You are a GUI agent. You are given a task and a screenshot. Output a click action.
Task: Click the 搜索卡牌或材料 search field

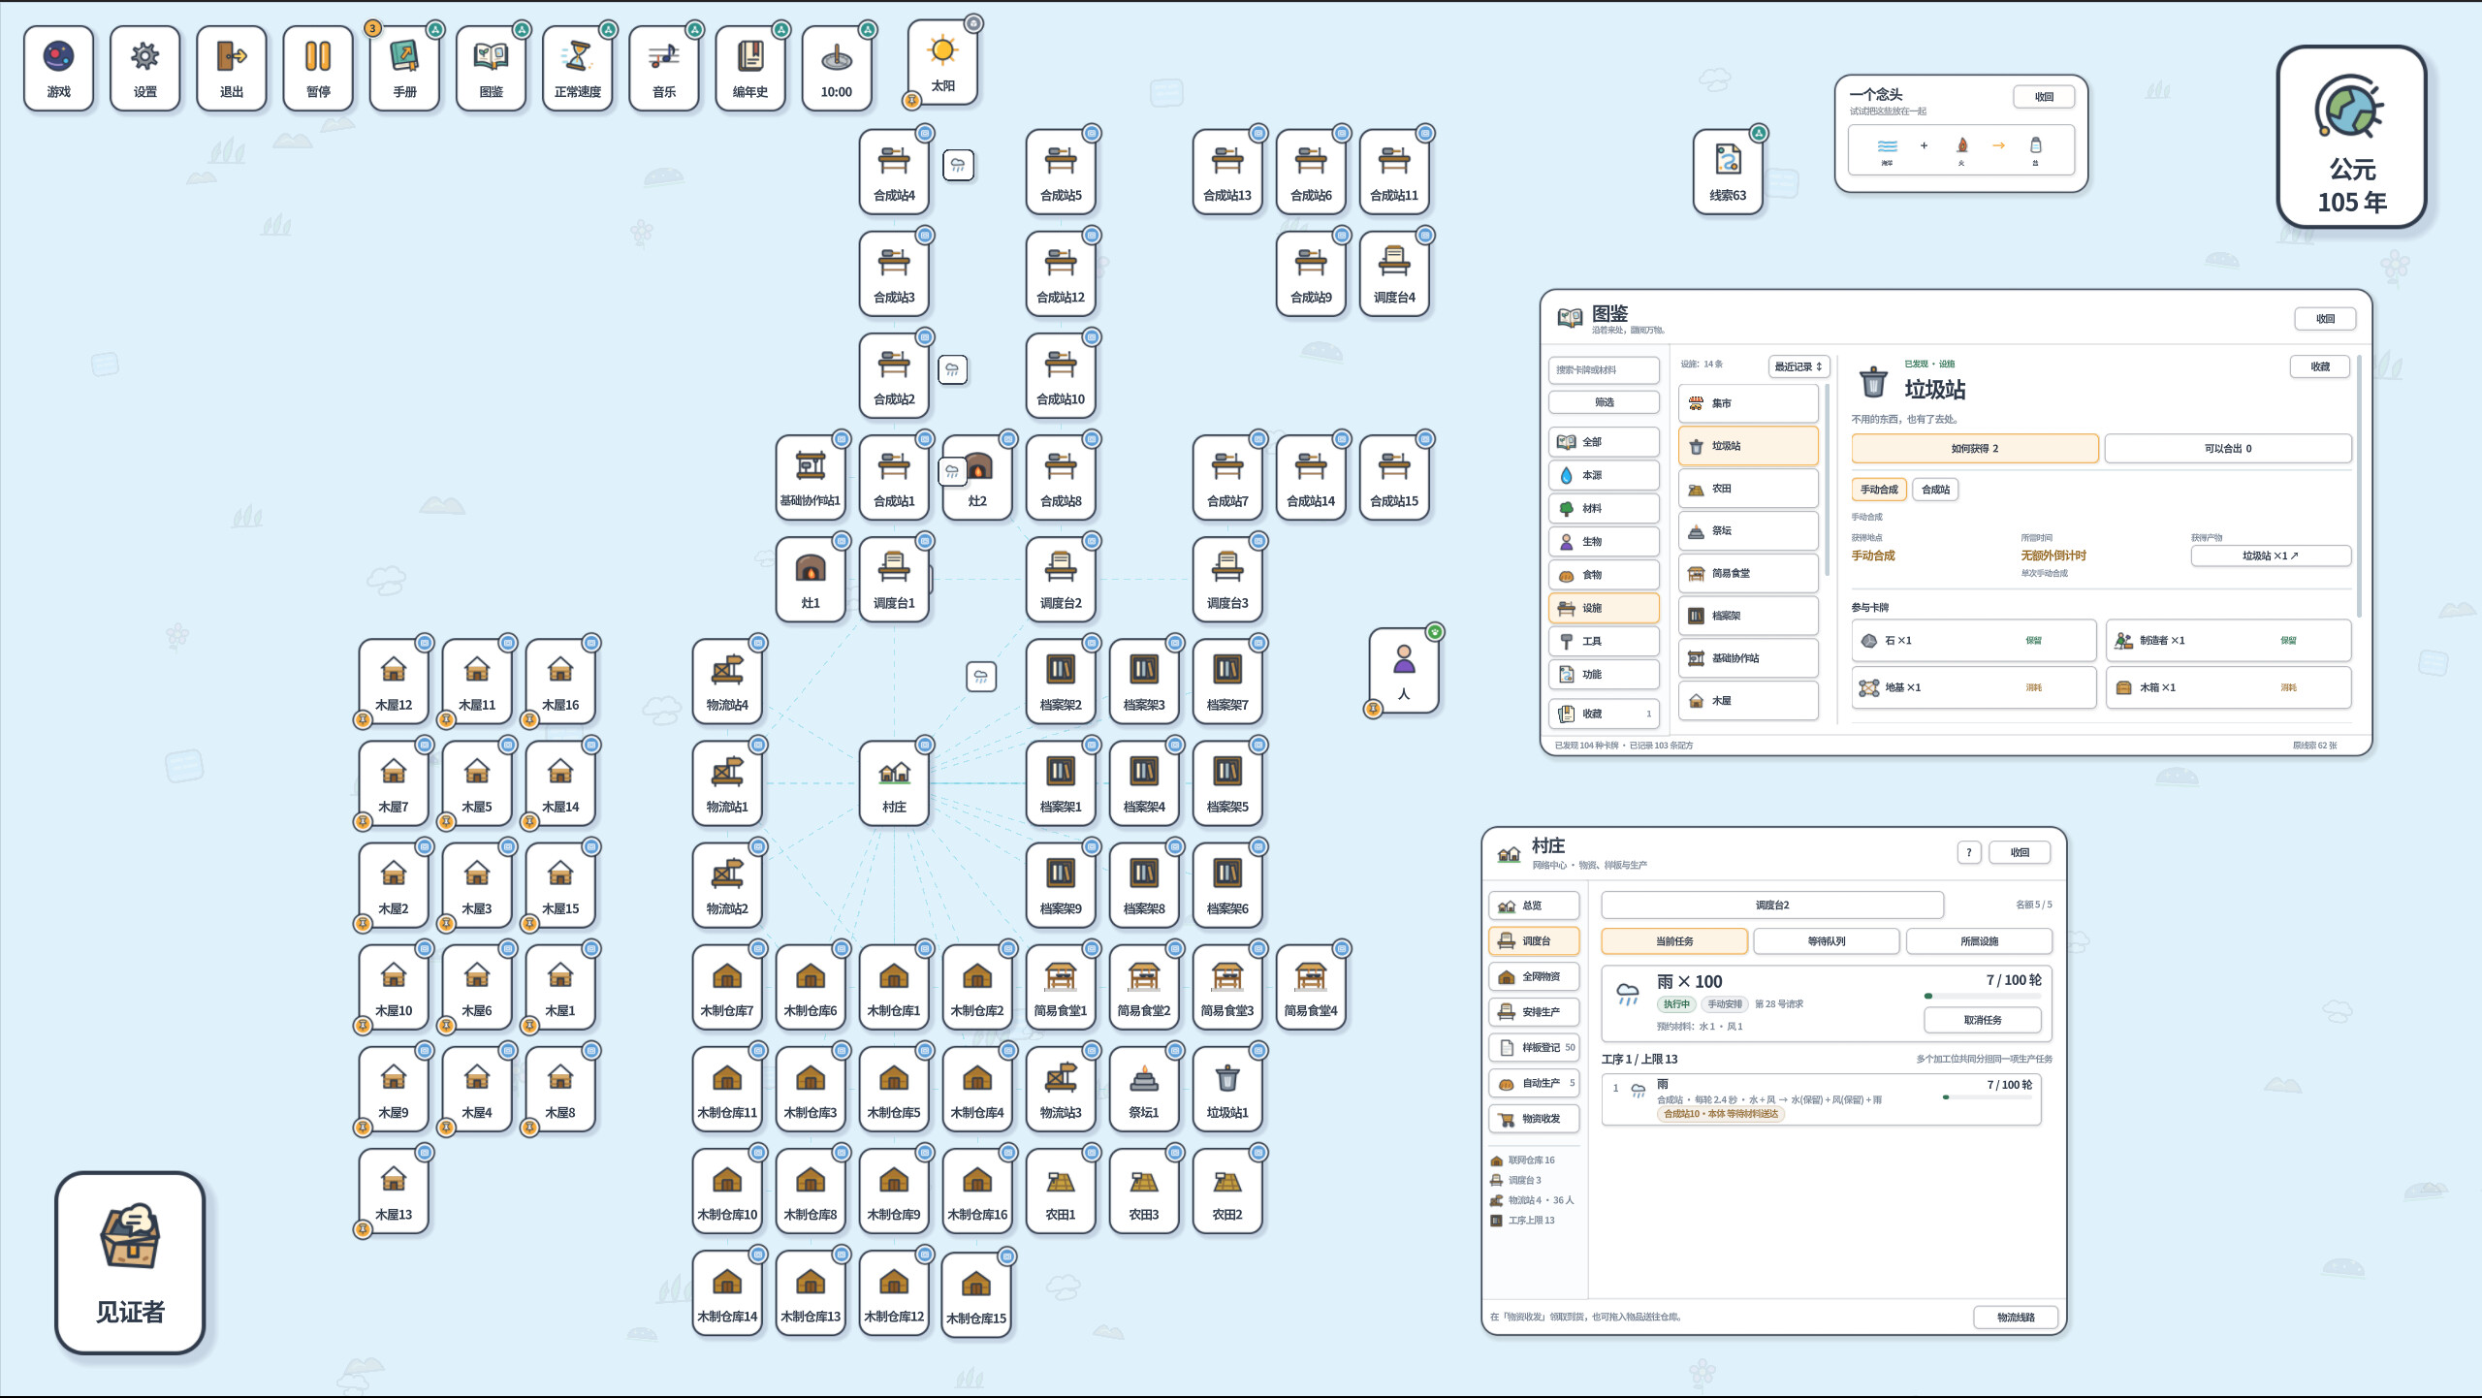[1604, 369]
